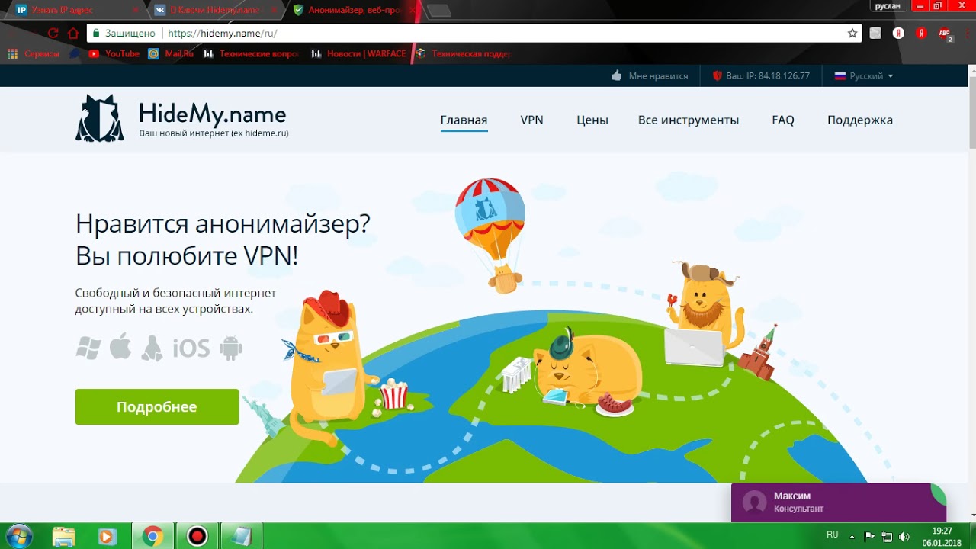The image size is (976, 549).
Task: Open chat with consultant Максим
Action: coord(839,502)
